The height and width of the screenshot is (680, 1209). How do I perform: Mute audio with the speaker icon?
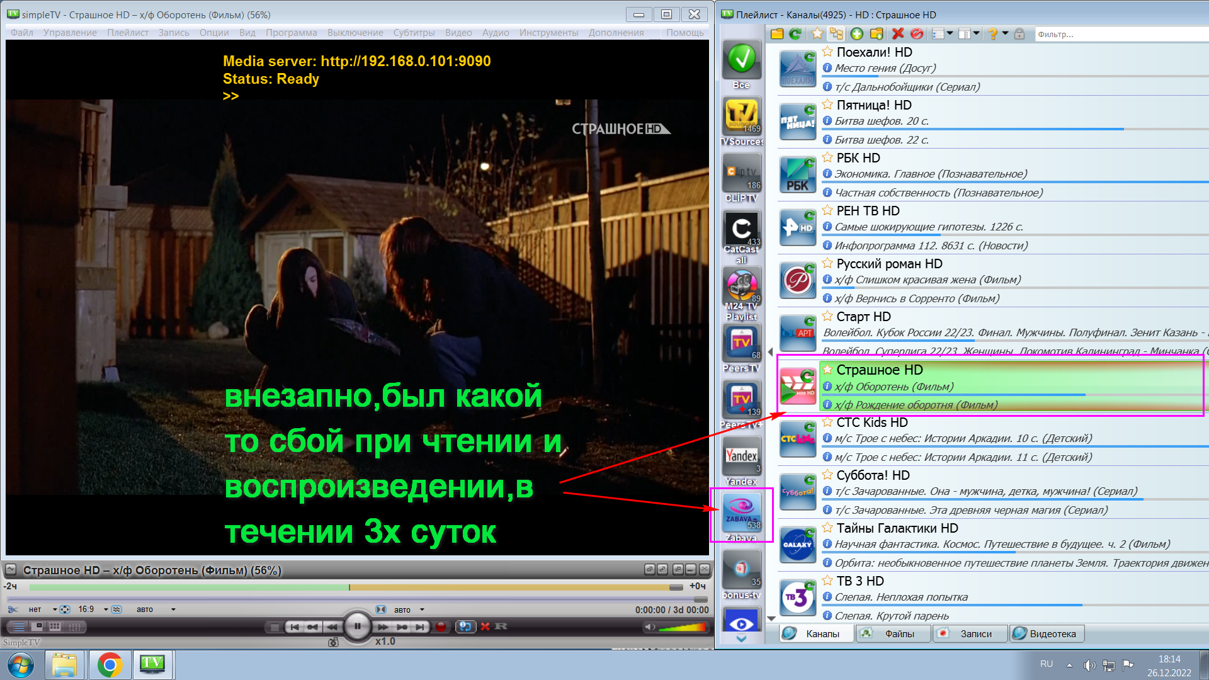click(650, 627)
